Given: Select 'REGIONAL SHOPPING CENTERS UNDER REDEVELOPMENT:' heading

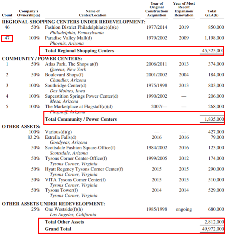Looking at the screenshot, I should [74, 22].
